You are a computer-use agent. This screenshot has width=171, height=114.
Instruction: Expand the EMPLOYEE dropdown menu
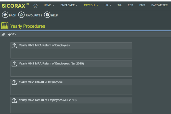click(x=69, y=5)
